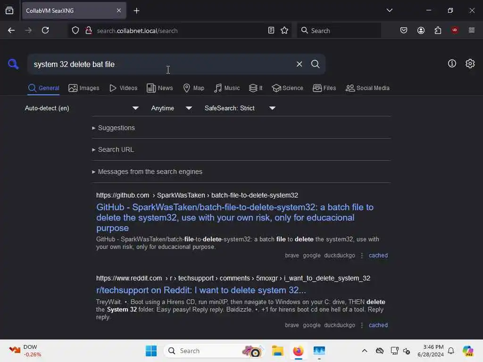
Task: Switch to the Social Media tab
Action: click(367, 88)
